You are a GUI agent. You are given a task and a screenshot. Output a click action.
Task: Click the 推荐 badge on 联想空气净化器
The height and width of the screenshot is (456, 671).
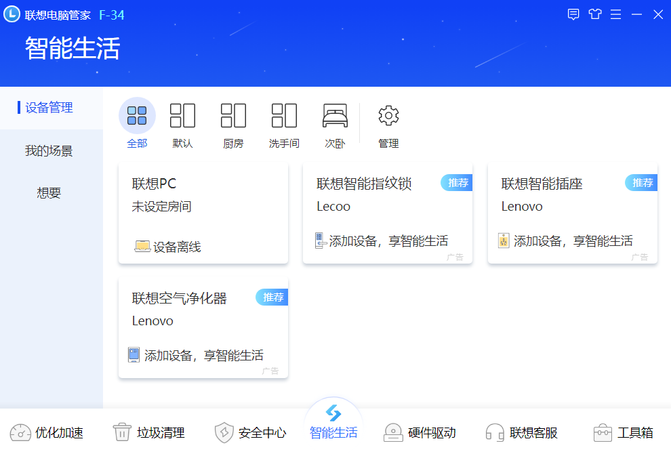tap(272, 297)
